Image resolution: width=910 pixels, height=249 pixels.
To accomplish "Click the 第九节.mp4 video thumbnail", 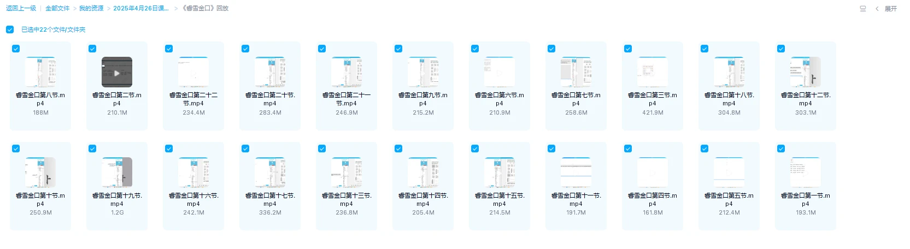I will pyautogui.click(x=423, y=72).
